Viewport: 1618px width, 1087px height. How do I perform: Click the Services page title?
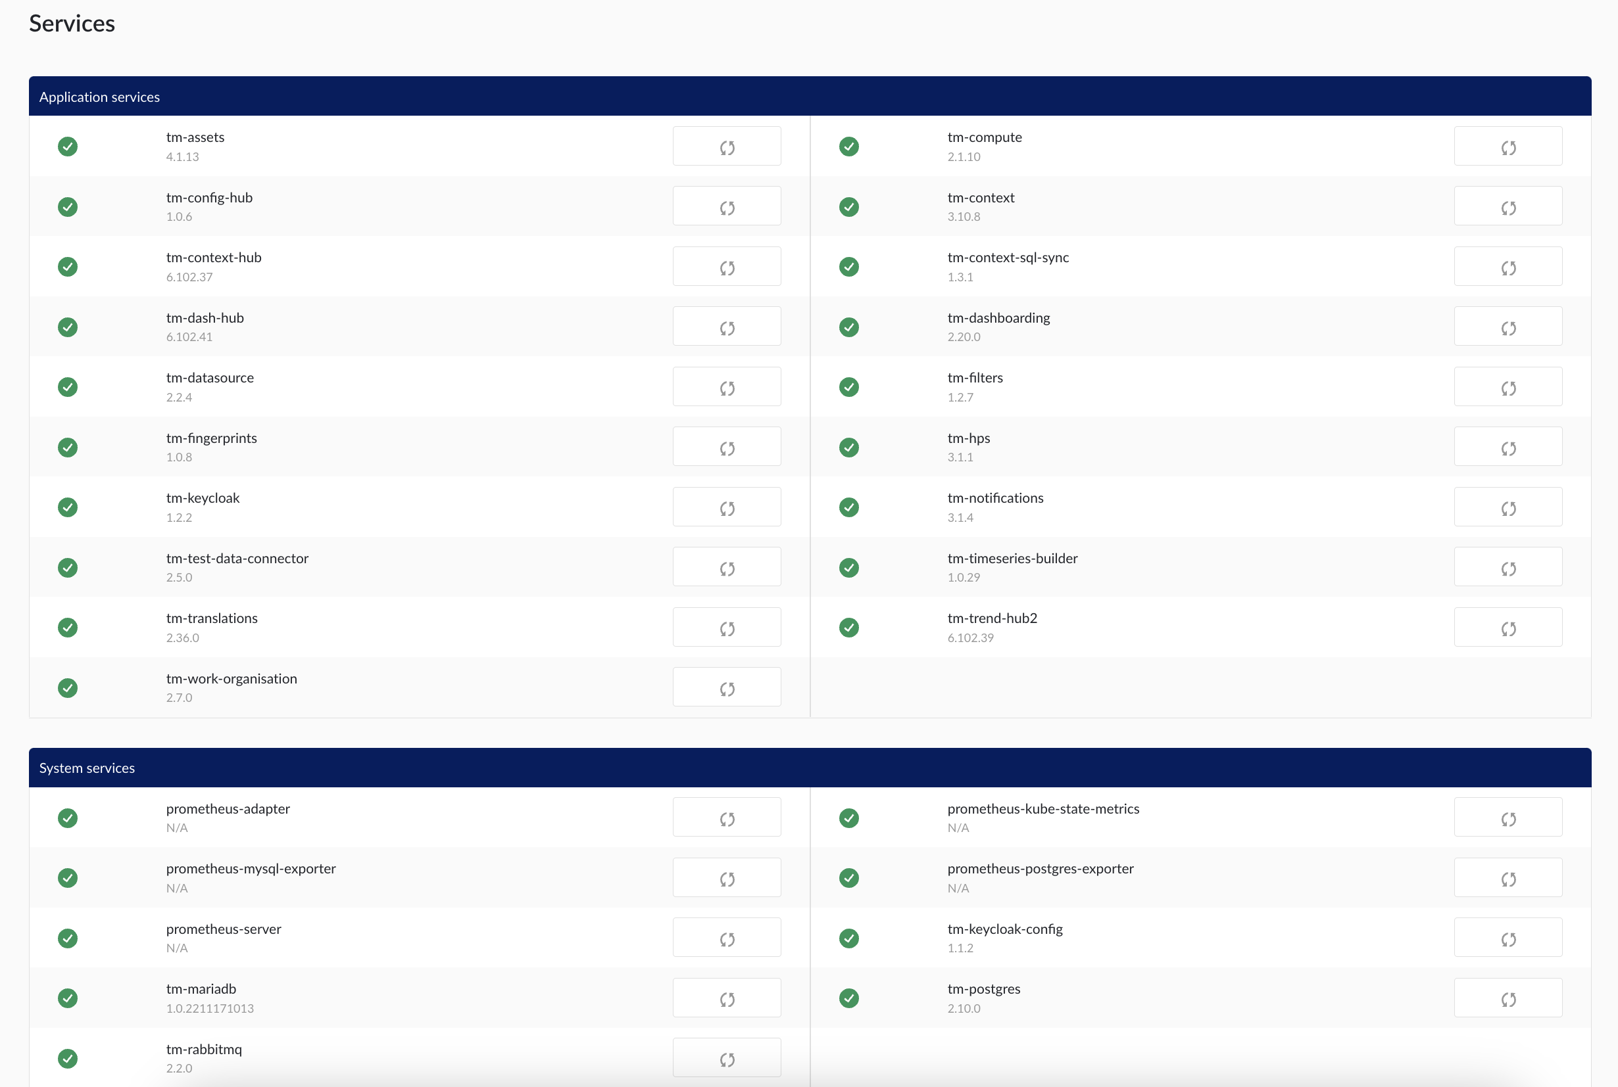point(72,23)
